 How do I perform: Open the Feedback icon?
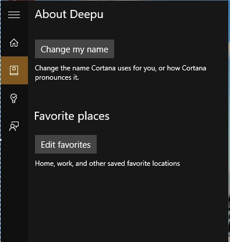(x=14, y=126)
